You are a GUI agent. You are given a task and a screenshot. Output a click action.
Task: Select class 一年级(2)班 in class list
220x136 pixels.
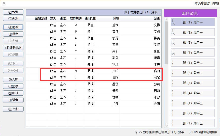(193, 32)
